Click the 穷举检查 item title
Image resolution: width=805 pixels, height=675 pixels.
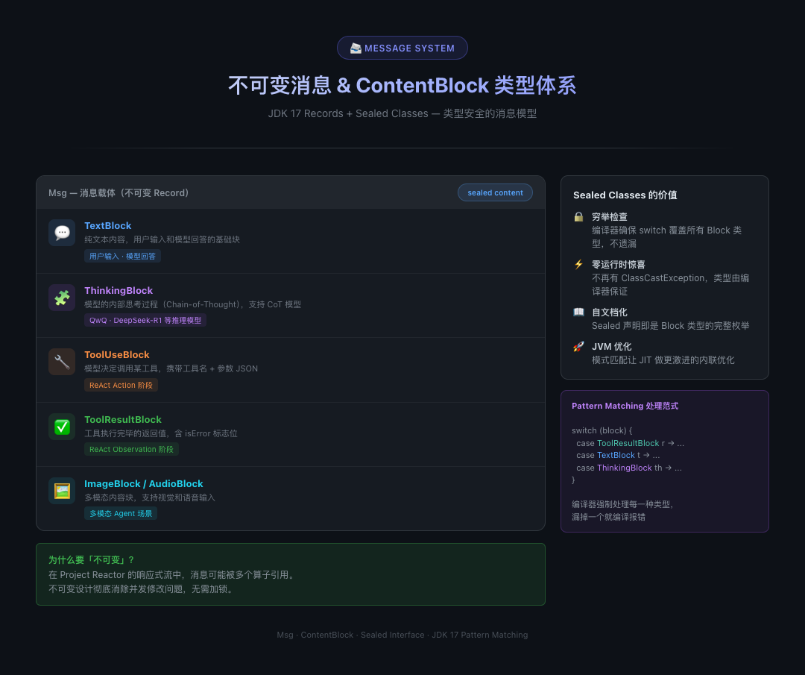[x=610, y=217]
